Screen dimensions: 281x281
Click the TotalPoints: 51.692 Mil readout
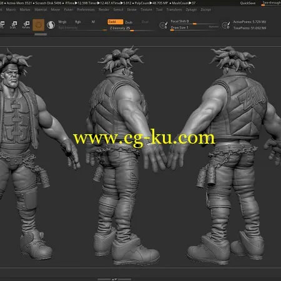coord(249,28)
